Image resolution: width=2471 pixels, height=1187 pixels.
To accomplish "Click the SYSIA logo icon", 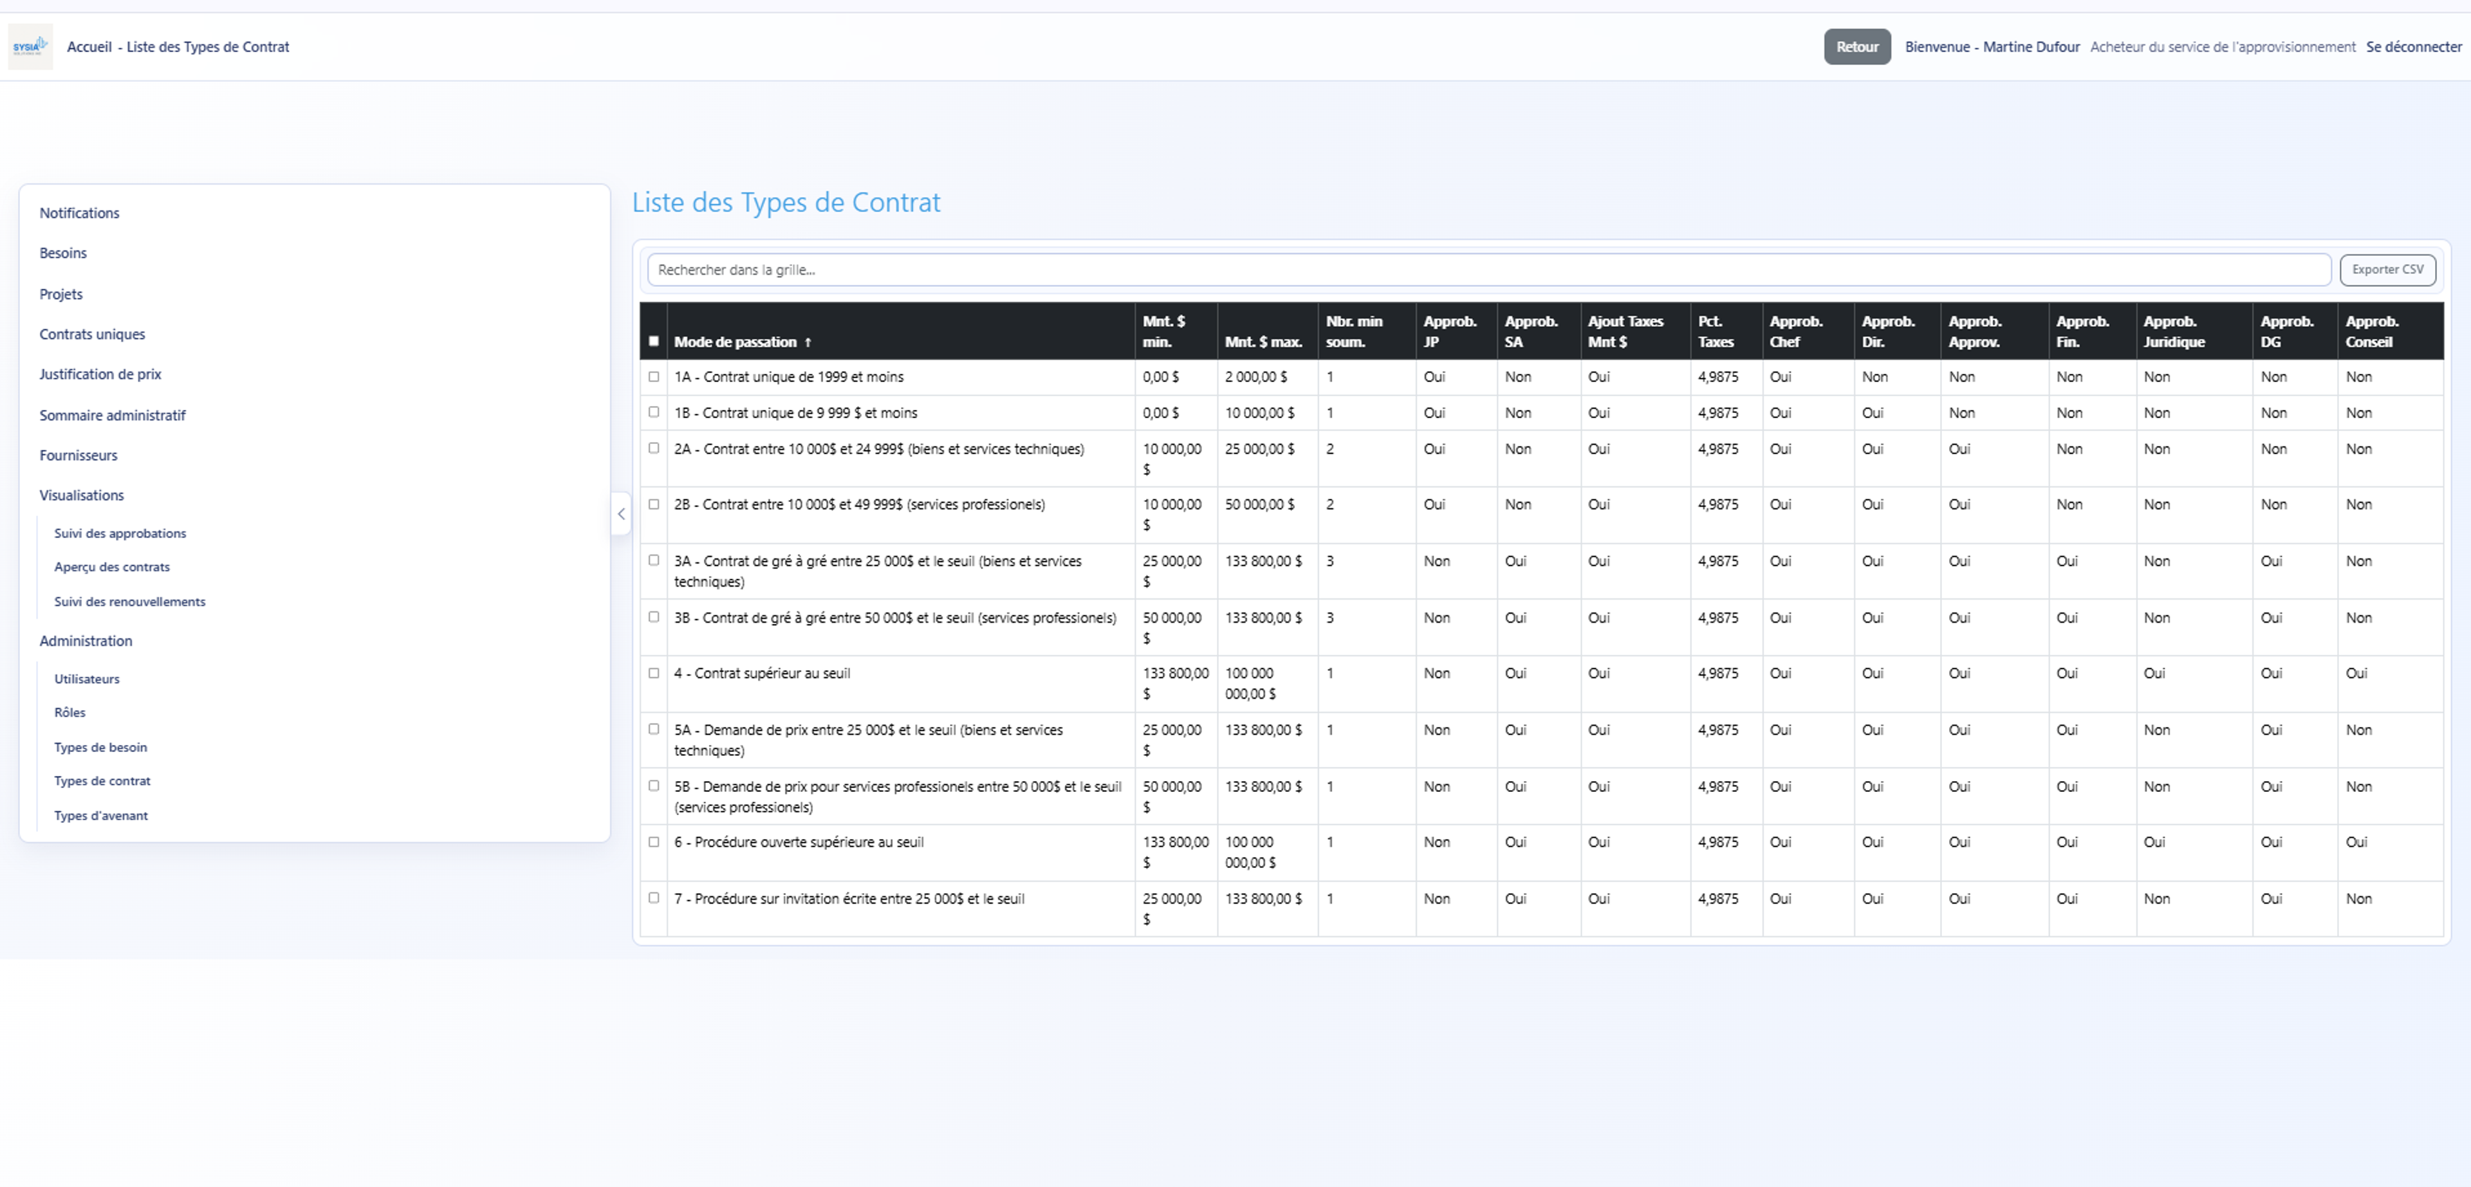I will click(30, 46).
